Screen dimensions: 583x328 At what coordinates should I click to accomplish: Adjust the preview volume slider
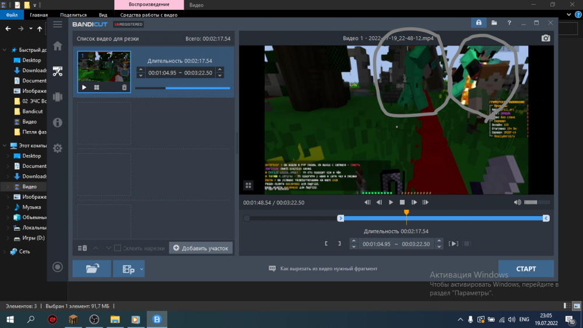click(x=536, y=202)
